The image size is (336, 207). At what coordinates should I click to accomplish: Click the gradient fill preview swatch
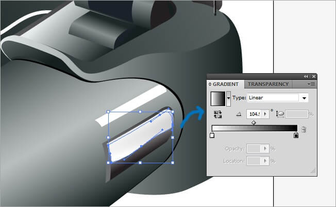[218, 99]
